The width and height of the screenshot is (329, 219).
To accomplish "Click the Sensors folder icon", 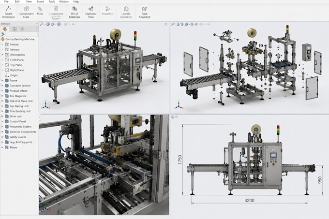I will [7, 49].
